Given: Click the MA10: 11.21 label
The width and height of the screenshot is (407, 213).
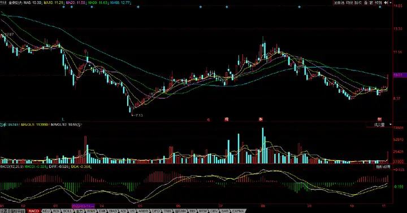Looking at the screenshot, I should click(54, 3).
